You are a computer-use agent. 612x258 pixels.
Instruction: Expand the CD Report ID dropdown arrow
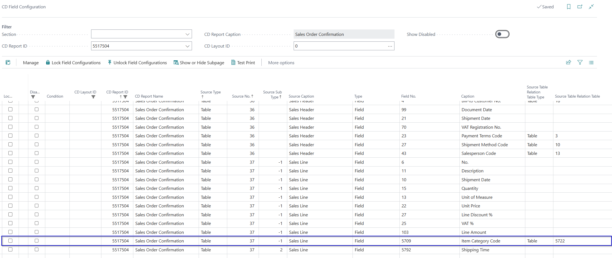click(188, 46)
